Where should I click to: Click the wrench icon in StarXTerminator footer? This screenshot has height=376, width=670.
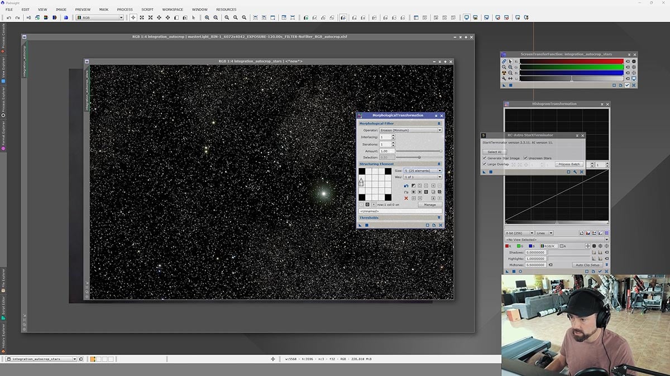coord(575,172)
